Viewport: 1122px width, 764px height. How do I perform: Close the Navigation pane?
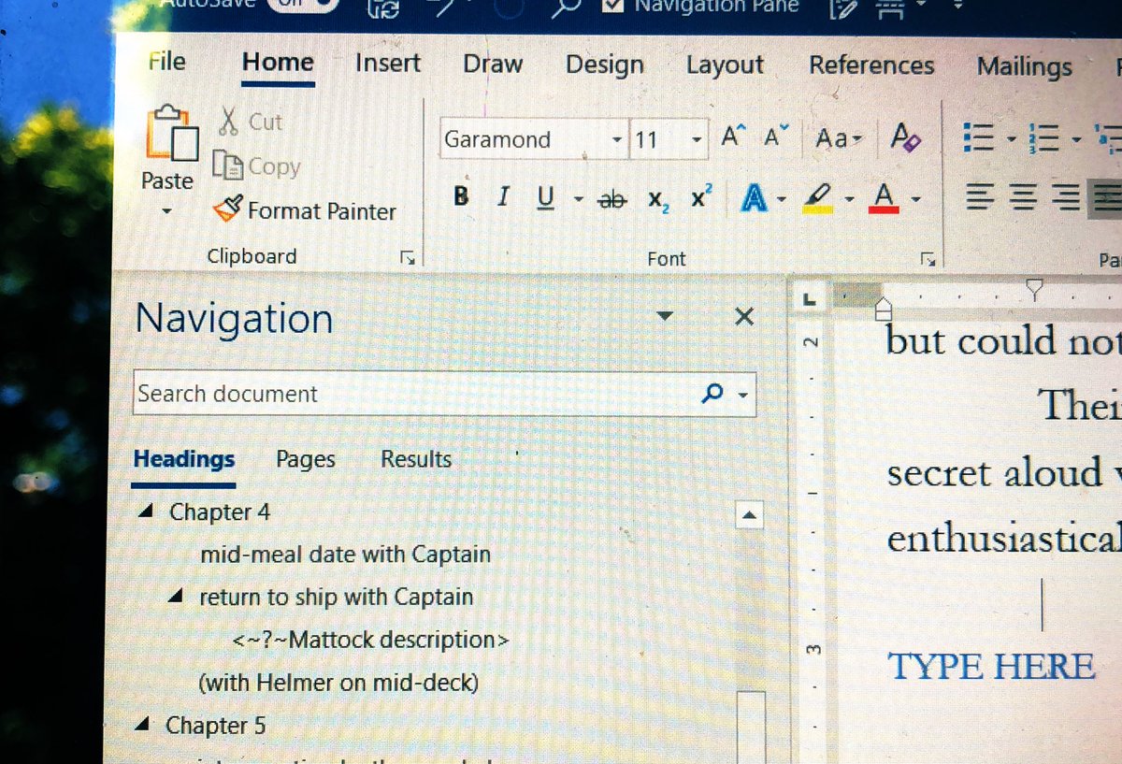click(x=743, y=317)
